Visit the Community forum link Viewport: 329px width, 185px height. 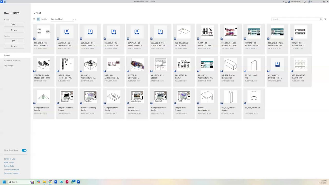pyautogui.click(x=12, y=170)
